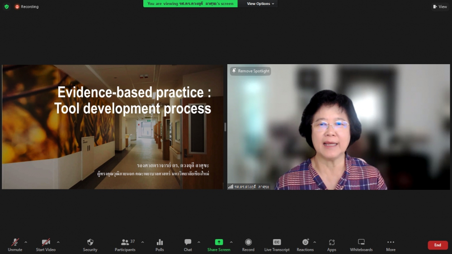Launch the Polls panel
Viewport: 452px width, 254px height.
tap(160, 245)
